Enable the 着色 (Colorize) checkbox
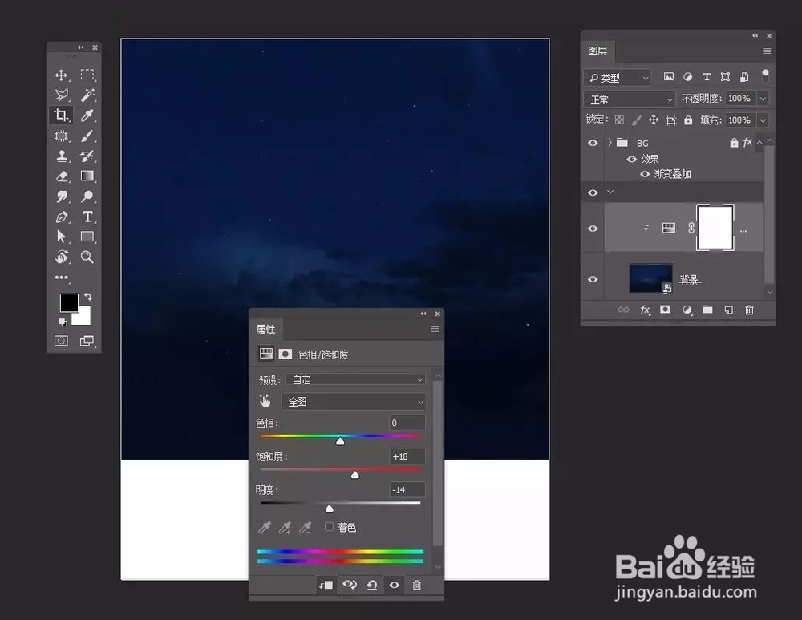 point(329,527)
